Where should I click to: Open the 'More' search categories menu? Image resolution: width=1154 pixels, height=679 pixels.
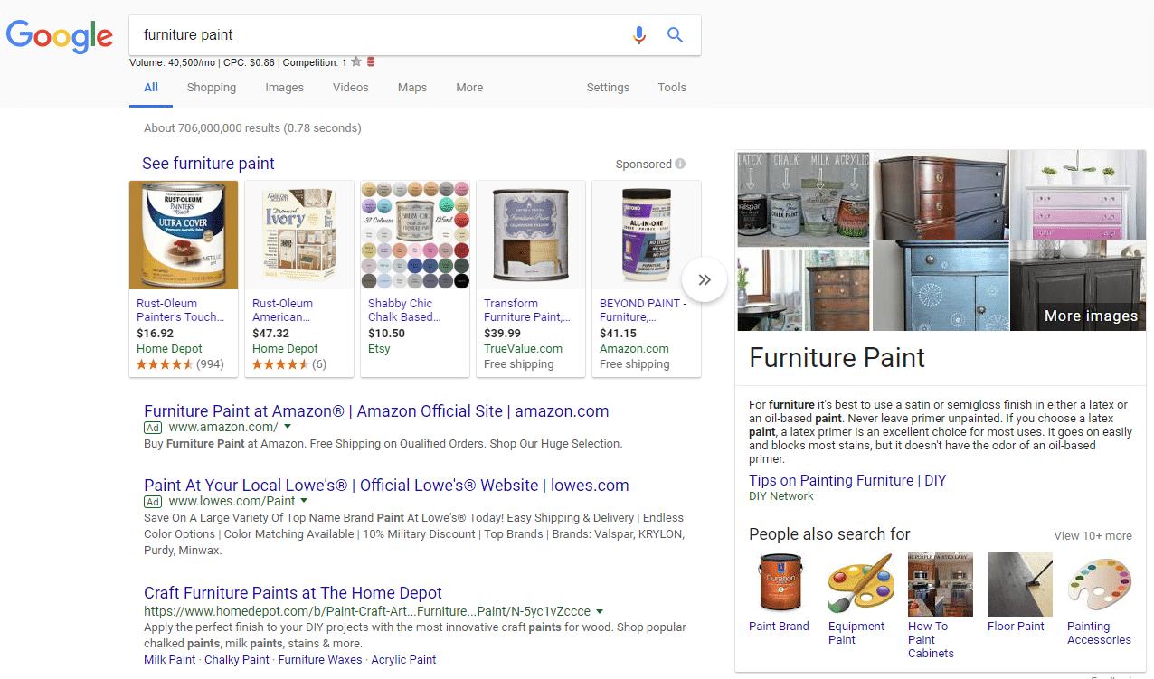tap(469, 87)
